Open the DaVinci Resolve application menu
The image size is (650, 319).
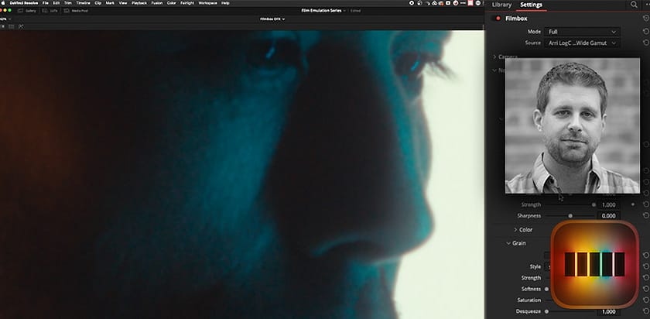pos(22,3)
